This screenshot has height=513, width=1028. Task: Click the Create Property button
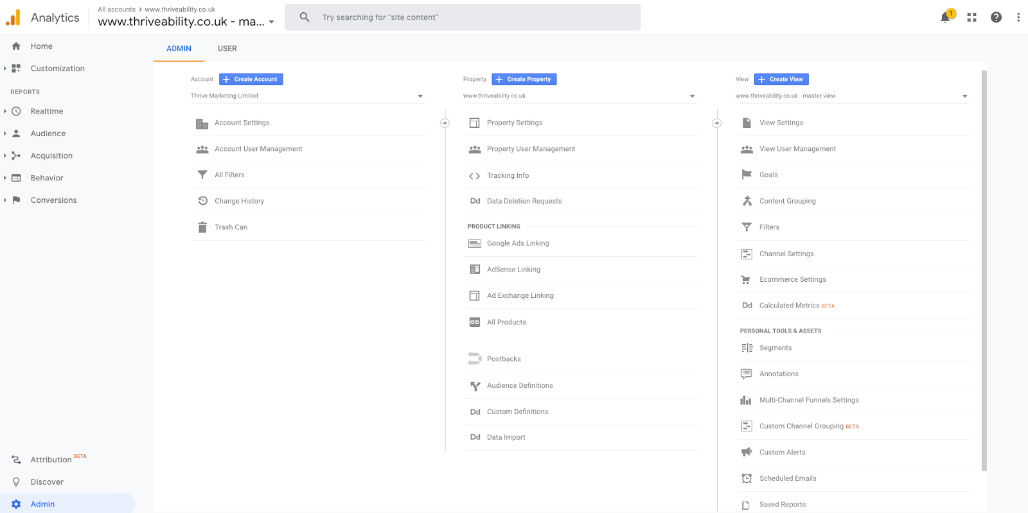click(x=524, y=79)
